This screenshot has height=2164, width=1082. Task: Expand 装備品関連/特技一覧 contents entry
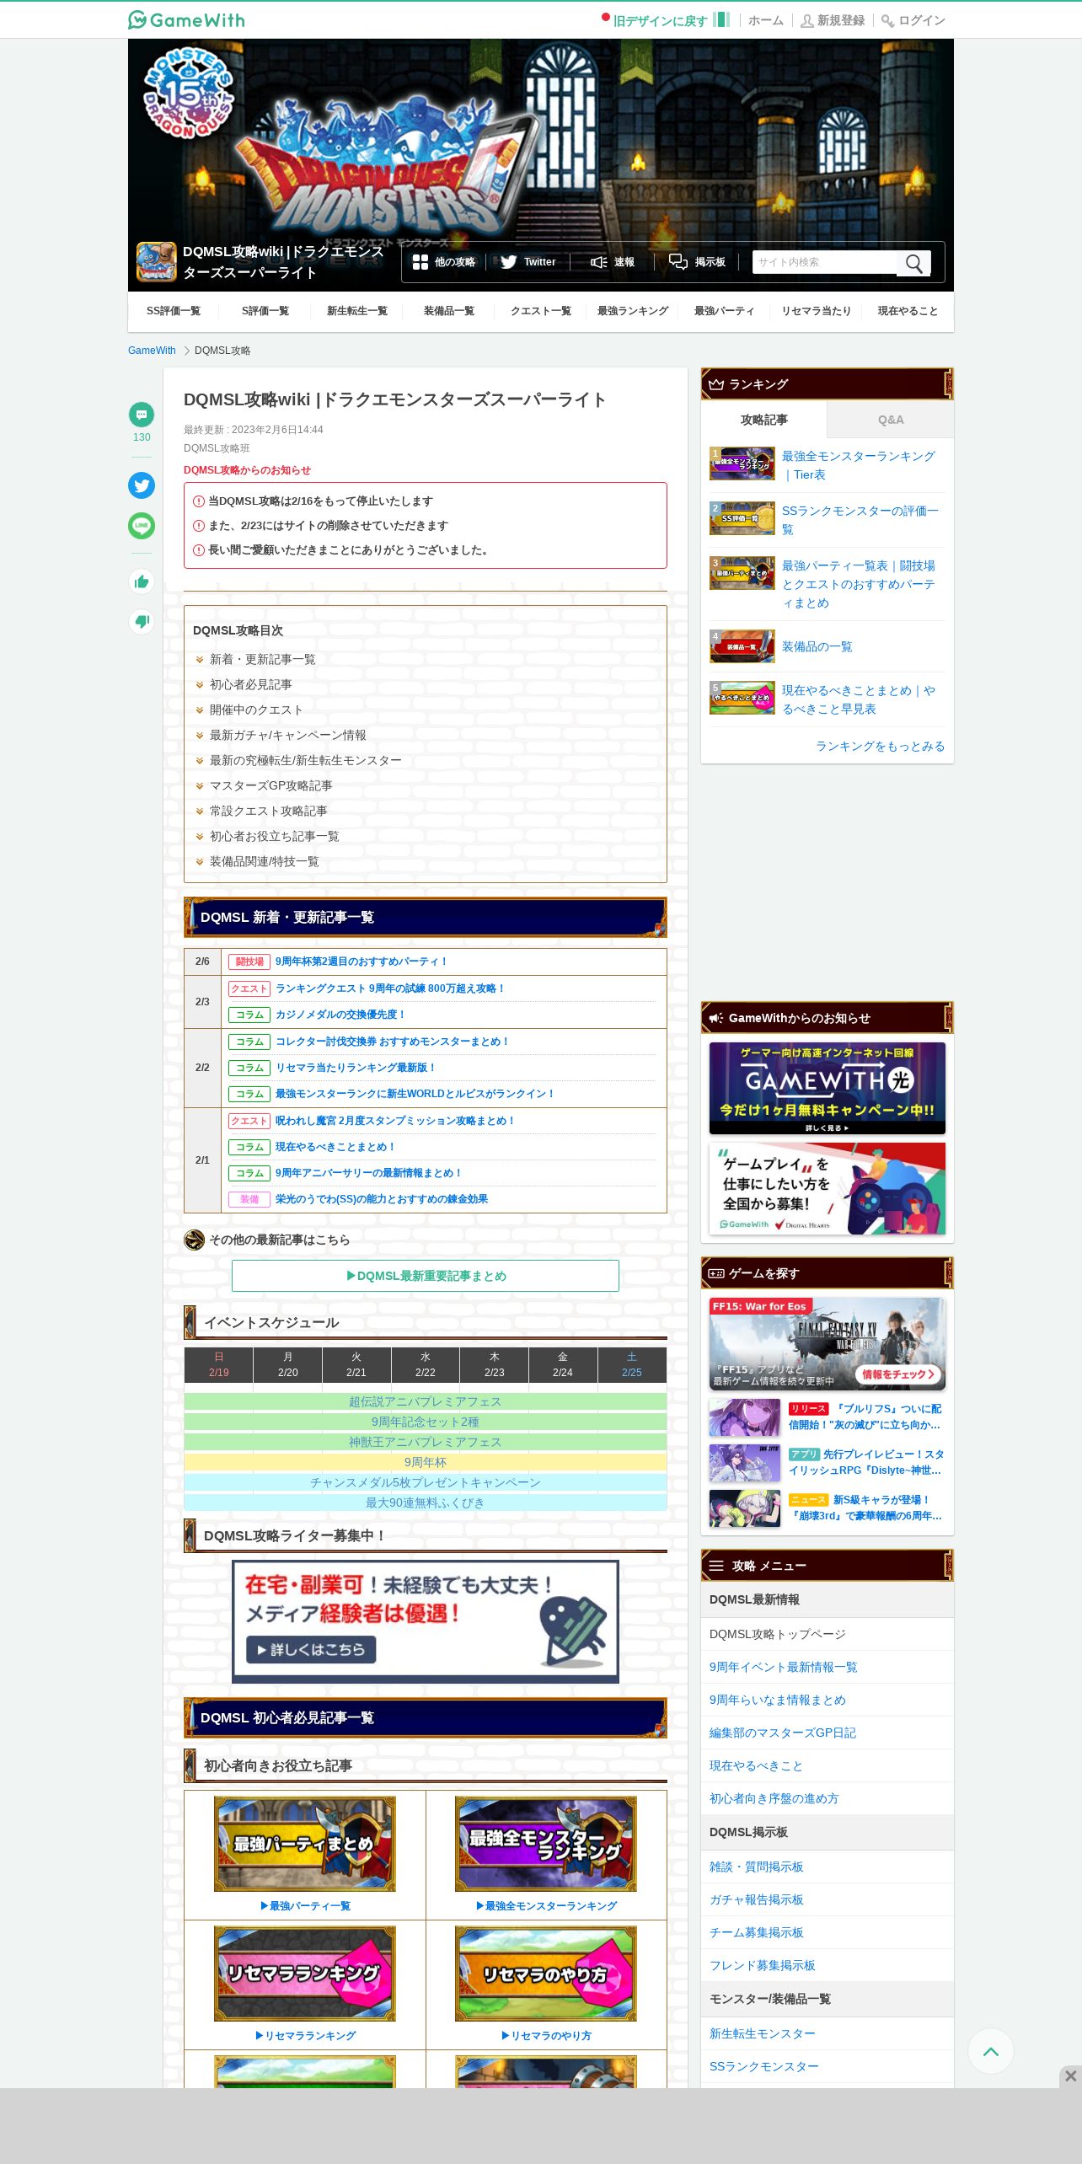tap(264, 861)
